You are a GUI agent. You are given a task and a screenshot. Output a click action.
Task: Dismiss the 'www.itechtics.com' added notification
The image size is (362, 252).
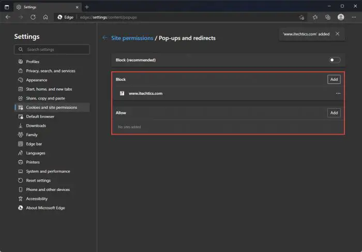click(337, 34)
